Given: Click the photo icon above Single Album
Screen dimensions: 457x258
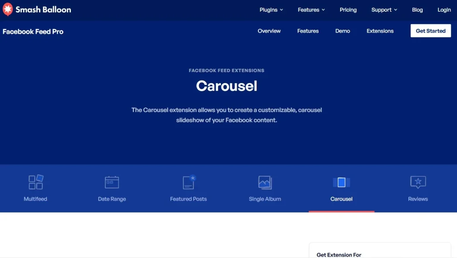Looking at the screenshot, I should (265, 181).
